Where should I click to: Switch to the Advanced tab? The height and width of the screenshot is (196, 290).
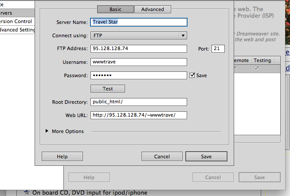(x=153, y=9)
